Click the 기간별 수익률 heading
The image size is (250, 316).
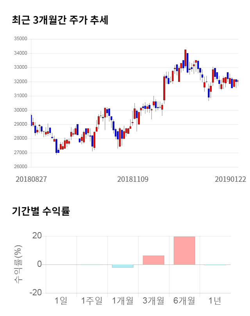point(41,211)
